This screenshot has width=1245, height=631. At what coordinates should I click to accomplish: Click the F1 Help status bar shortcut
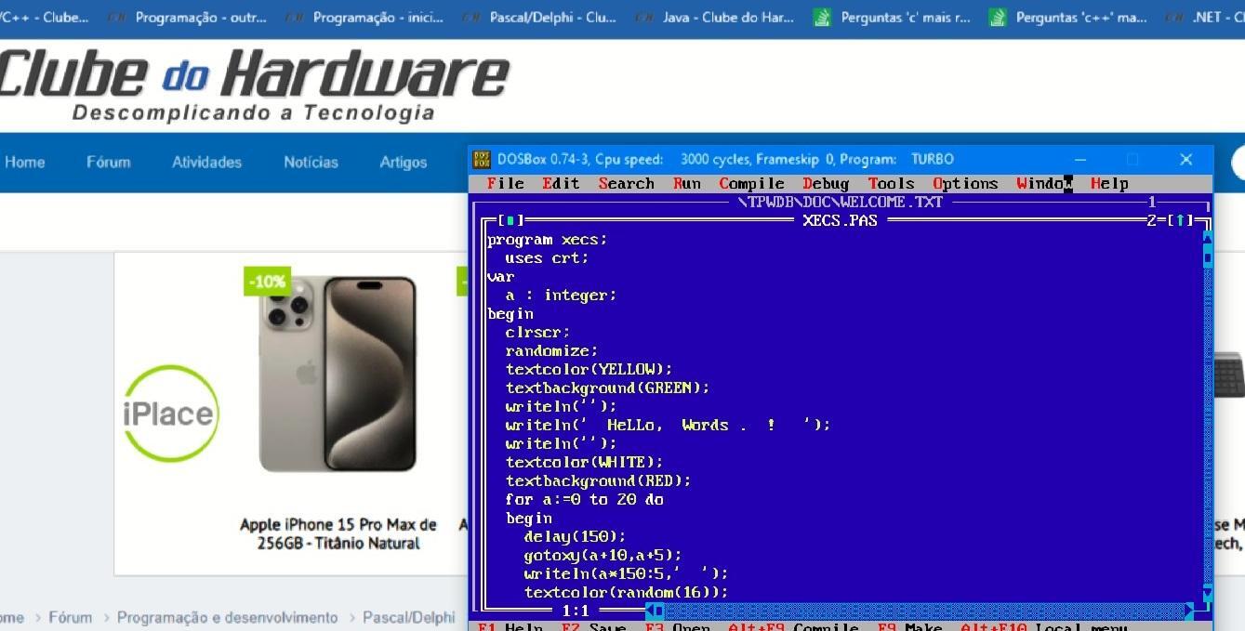coord(510,626)
